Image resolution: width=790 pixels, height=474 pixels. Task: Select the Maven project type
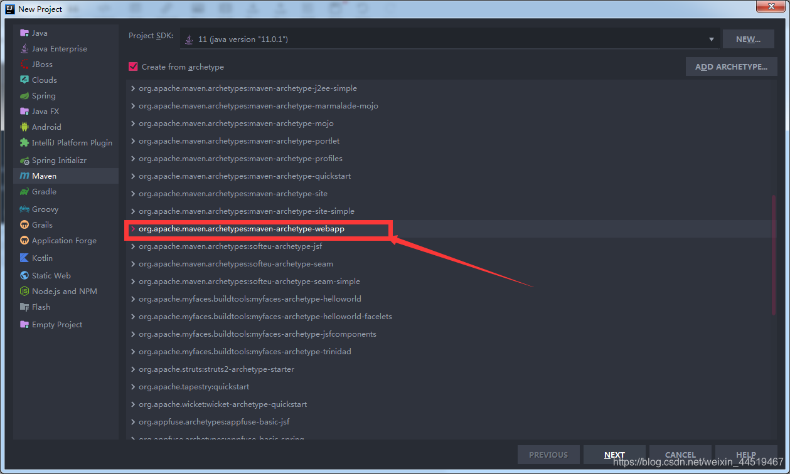pyautogui.click(x=66, y=176)
